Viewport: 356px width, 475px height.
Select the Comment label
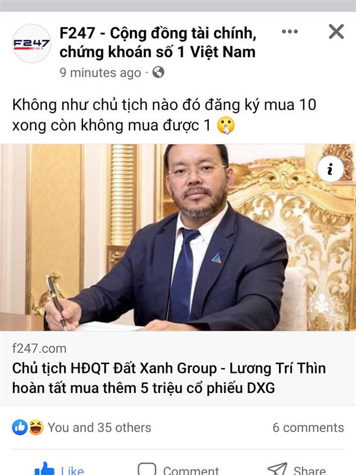coord(191,470)
